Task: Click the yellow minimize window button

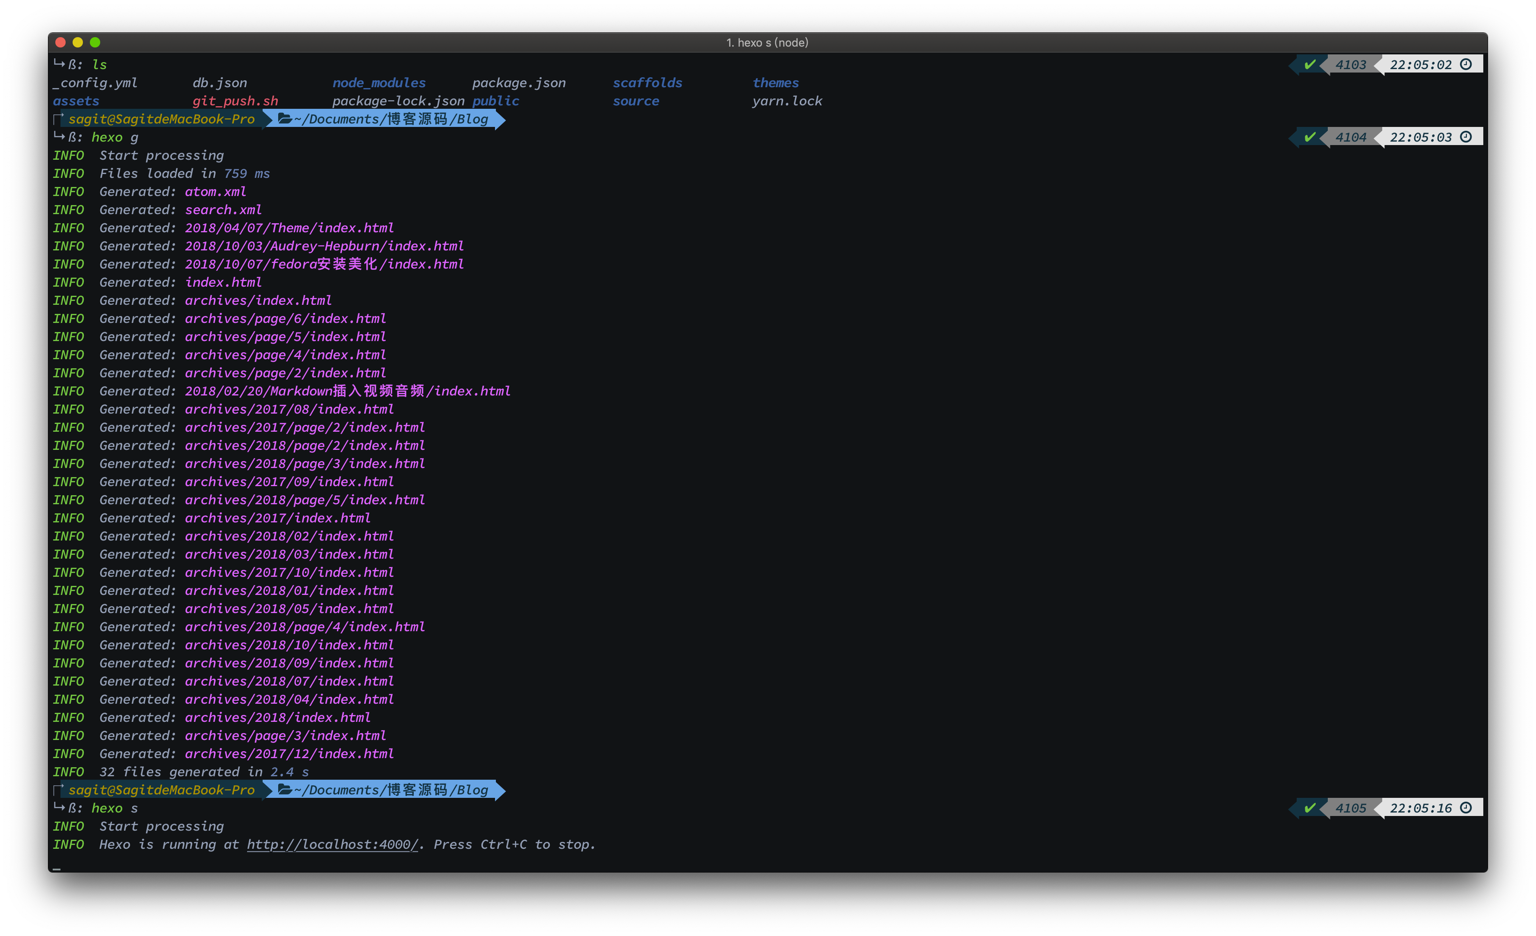Action: pos(78,42)
